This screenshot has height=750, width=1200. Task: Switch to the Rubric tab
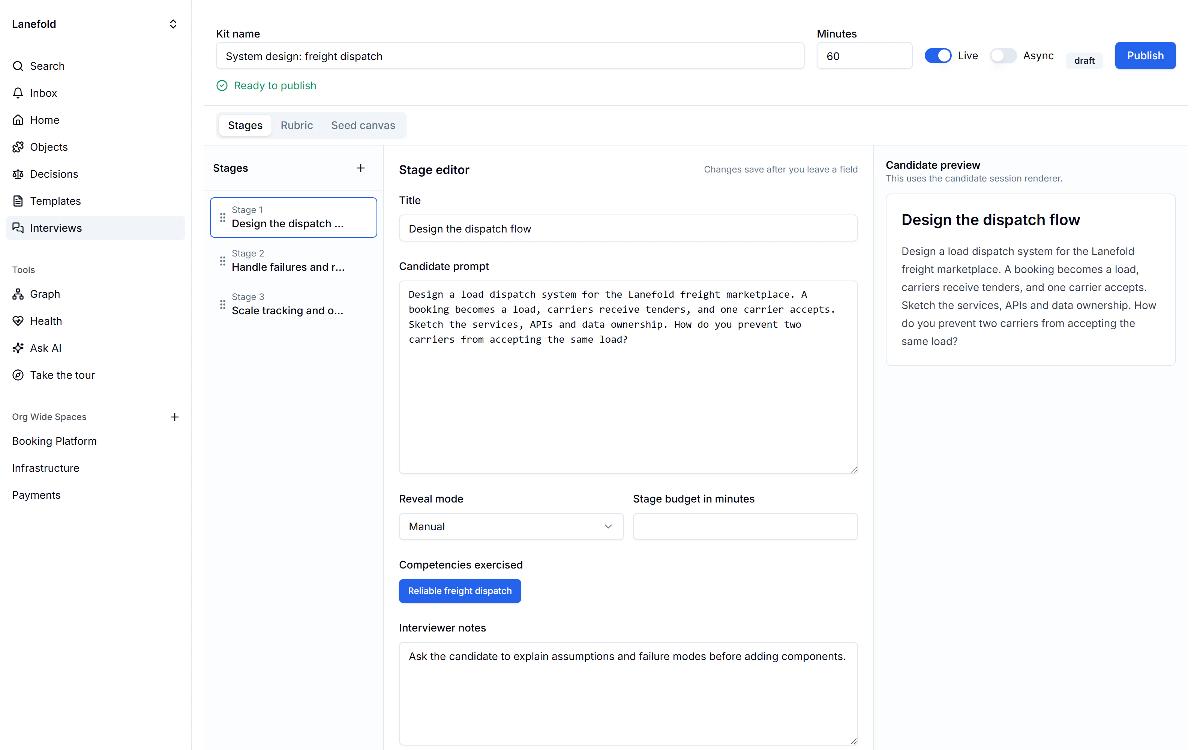coord(297,126)
